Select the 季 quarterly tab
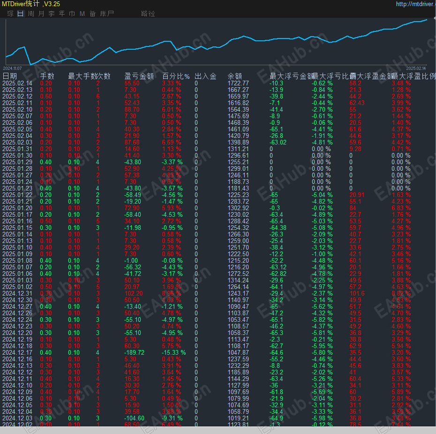The width and height of the screenshot is (436, 434). (x=51, y=14)
